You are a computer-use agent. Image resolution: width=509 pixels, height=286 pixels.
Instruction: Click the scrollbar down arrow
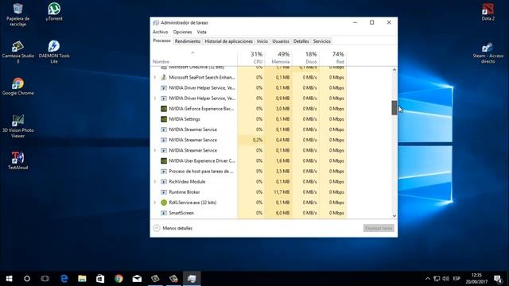pos(394,216)
